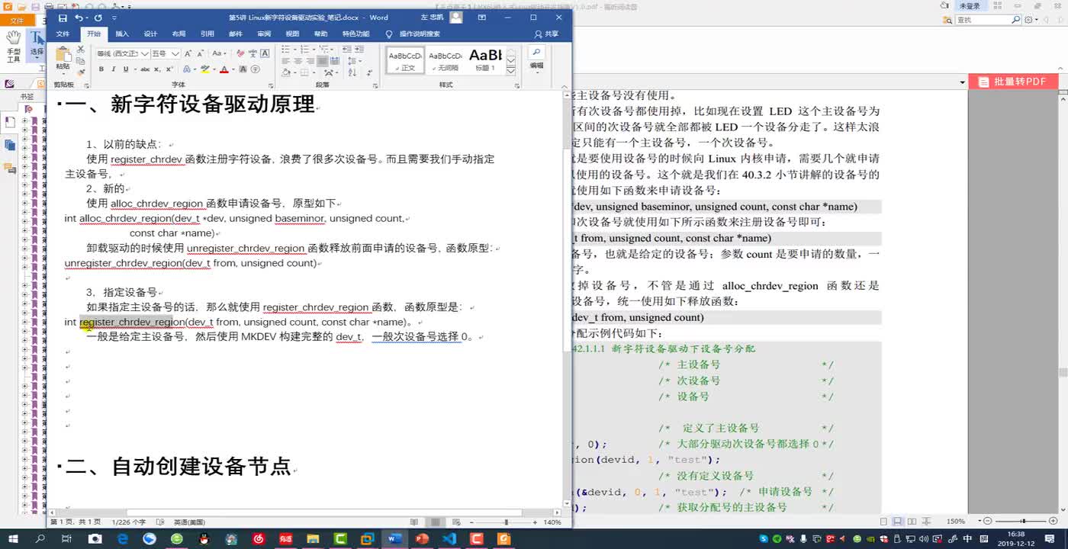Image resolution: width=1068 pixels, height=549 pixels.
Task: Expand the styles gallery more arrow
Action: click(511, 69)
